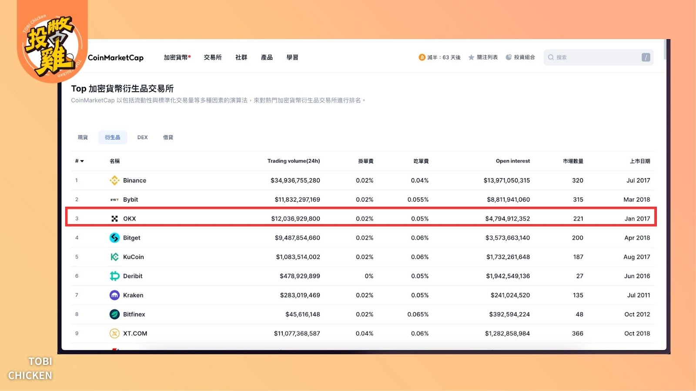This screenshot has height=391, width=696.
Task: Click the watchlist star icon
Action: coord(471,57)
